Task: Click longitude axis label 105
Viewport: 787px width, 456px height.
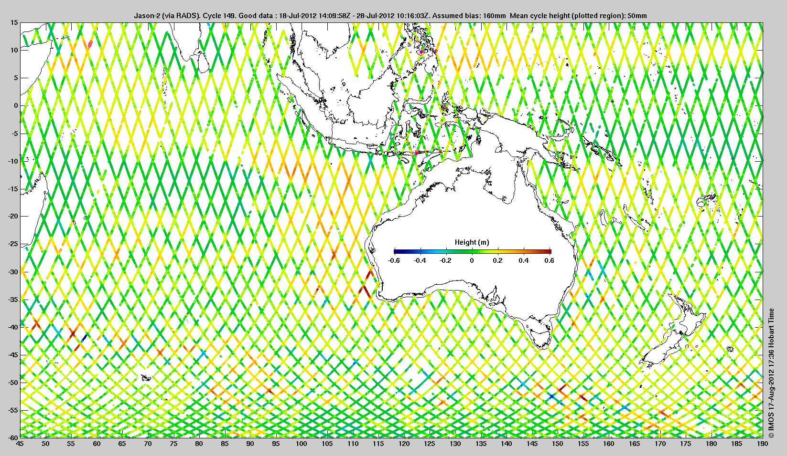Action: coord(327,444)
